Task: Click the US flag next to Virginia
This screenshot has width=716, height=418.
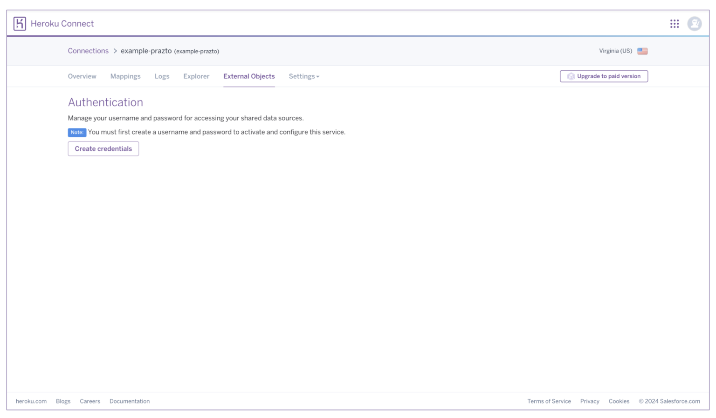Action: [642, 51]
